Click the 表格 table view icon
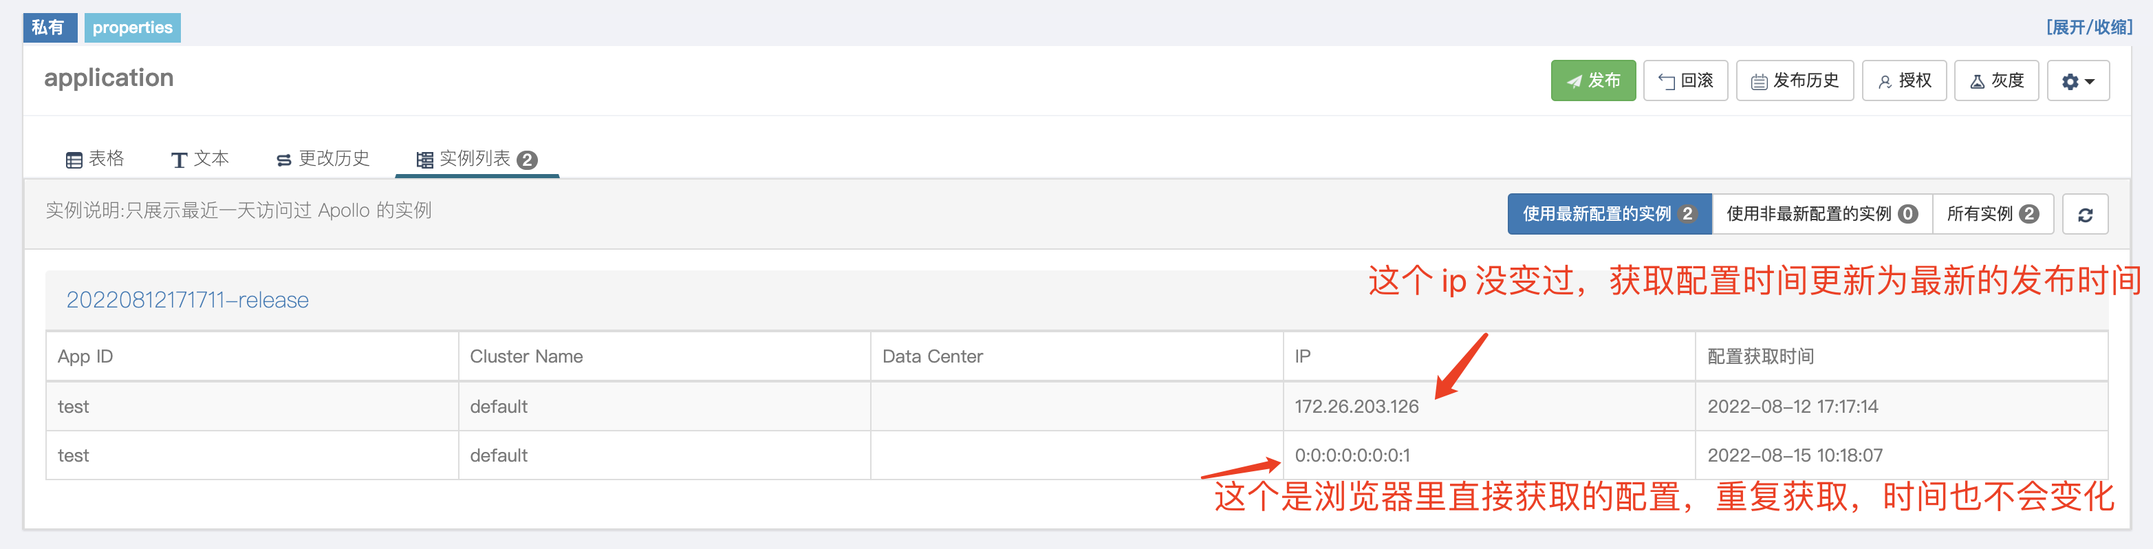This screenshot has width=2153, height=549. pyautogui.click(x=74, y=158)
